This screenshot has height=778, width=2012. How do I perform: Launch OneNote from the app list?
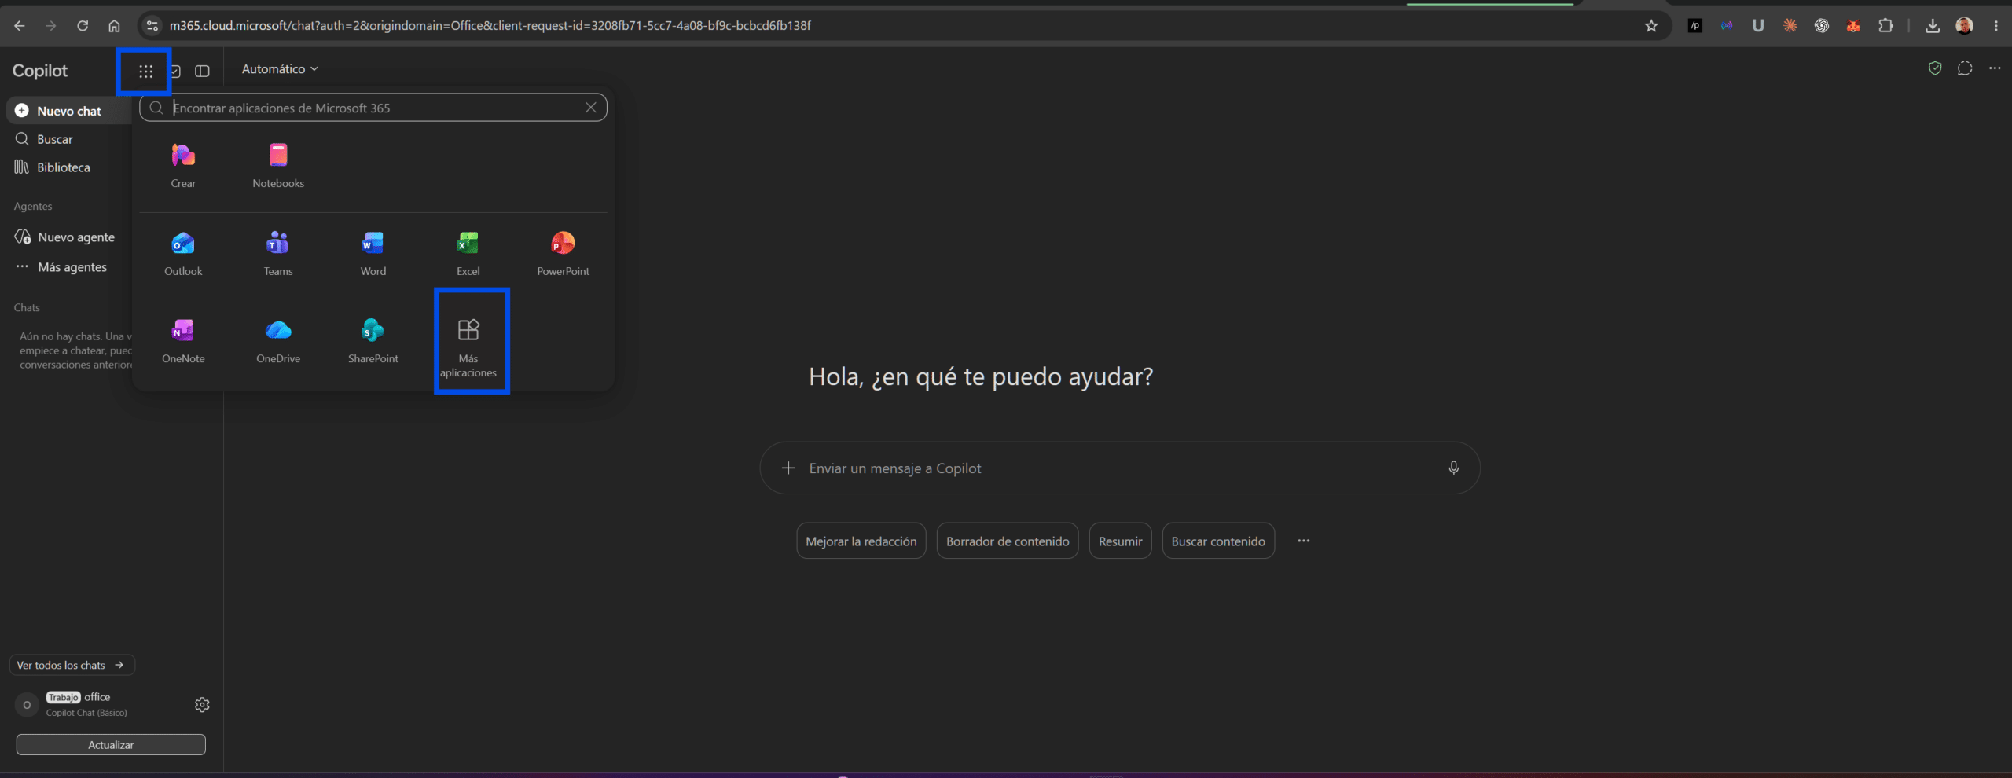(183, 340)
